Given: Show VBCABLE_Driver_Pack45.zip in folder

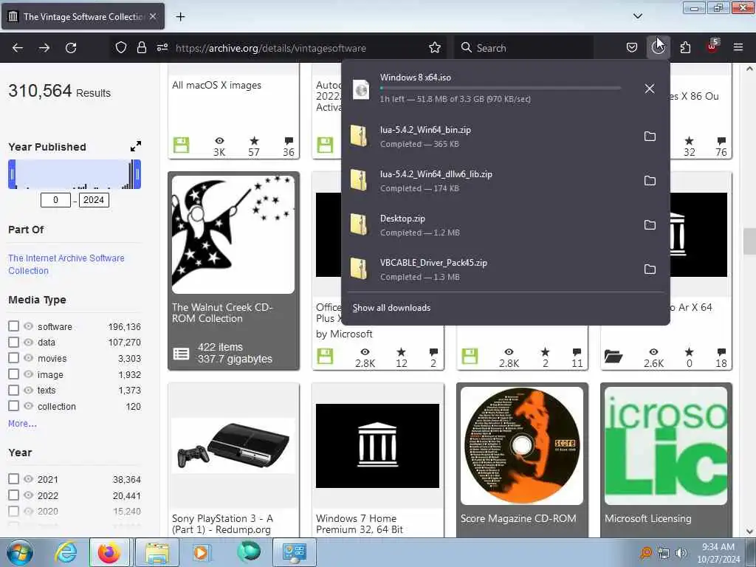Looking at the screenshot, I should click(x=650, y=269).
